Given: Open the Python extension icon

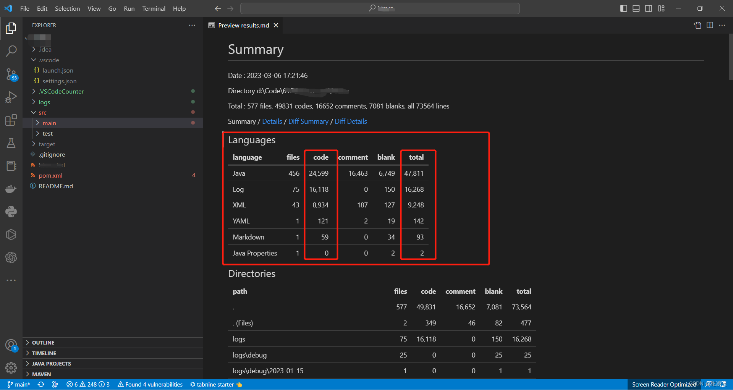Looking at the screenshot, I should point(11,212).
